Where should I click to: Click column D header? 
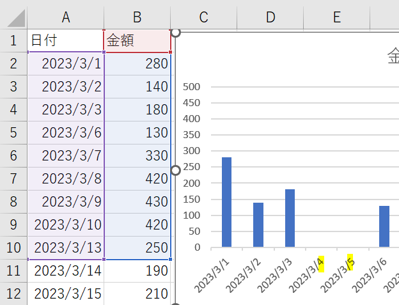click(270, 17)
